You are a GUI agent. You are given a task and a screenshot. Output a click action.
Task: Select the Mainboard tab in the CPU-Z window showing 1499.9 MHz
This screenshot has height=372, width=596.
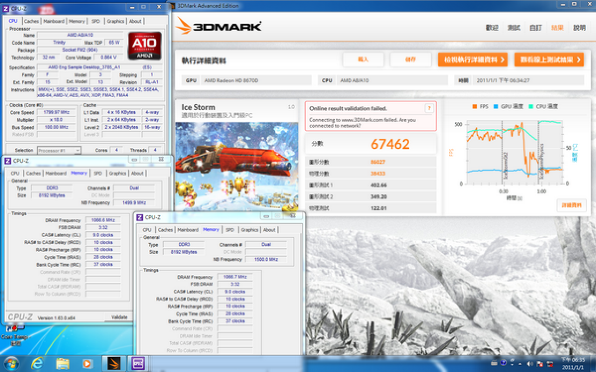(x=56, y=173)
